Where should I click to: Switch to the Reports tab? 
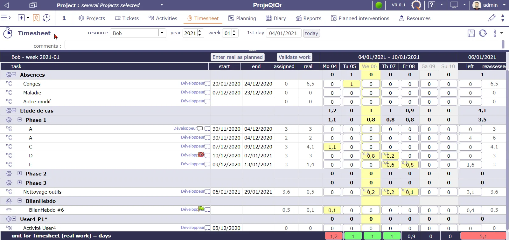pos(308,18)
